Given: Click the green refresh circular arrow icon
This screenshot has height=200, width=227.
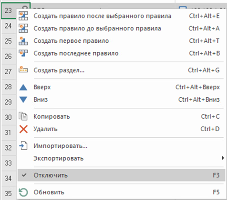Looking at the screenshot, I should coord(23,192).
